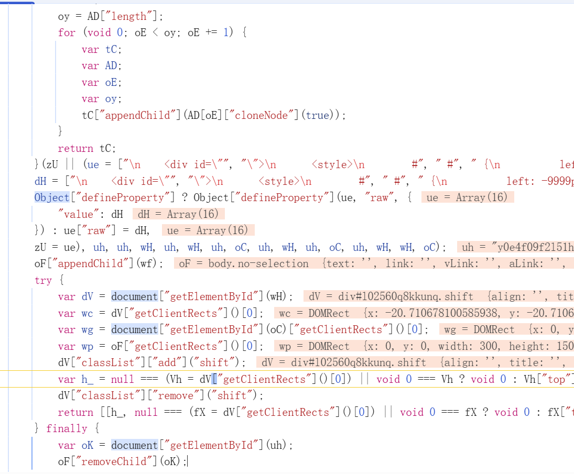
Task: Click inline value ue = Array(16) after ue["raw"] = dH
Action: pos(208,230)
